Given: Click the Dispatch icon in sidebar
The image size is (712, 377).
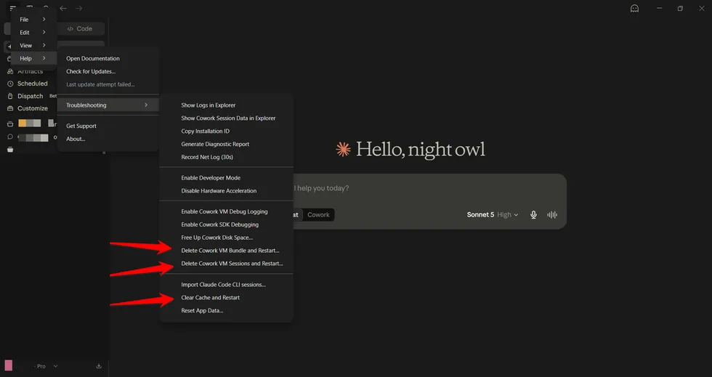Looking at the screenshot, I should click(10, 97).
